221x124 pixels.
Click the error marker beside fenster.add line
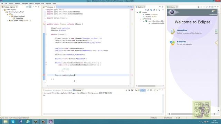pyautogui.click(x=44, y=75)
